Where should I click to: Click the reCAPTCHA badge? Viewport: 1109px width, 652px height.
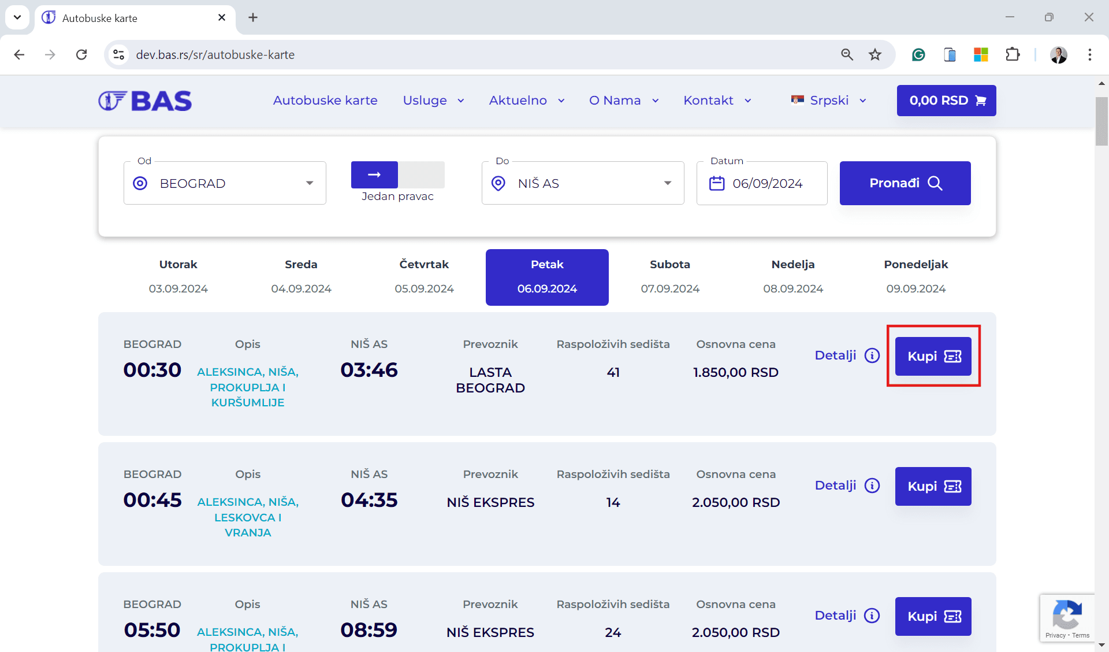coord(1067,618)
